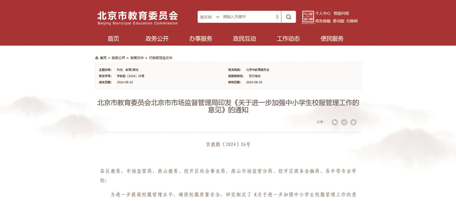The image size is (456, 201).
Task: Click the 首都之窗 Beijing-China logo
Action: click(x=308, y=17)
